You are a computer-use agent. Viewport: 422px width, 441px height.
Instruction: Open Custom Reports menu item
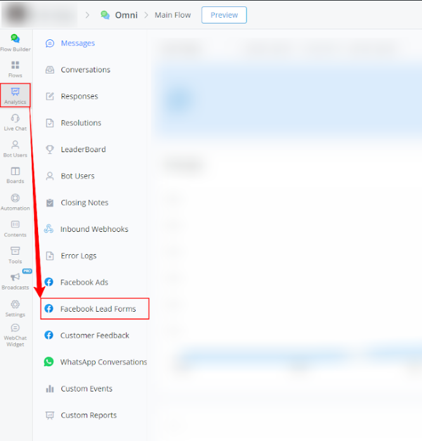coord(88,415)
